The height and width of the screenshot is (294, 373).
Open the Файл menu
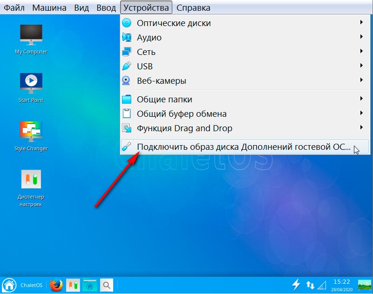[x=14, y=8]
